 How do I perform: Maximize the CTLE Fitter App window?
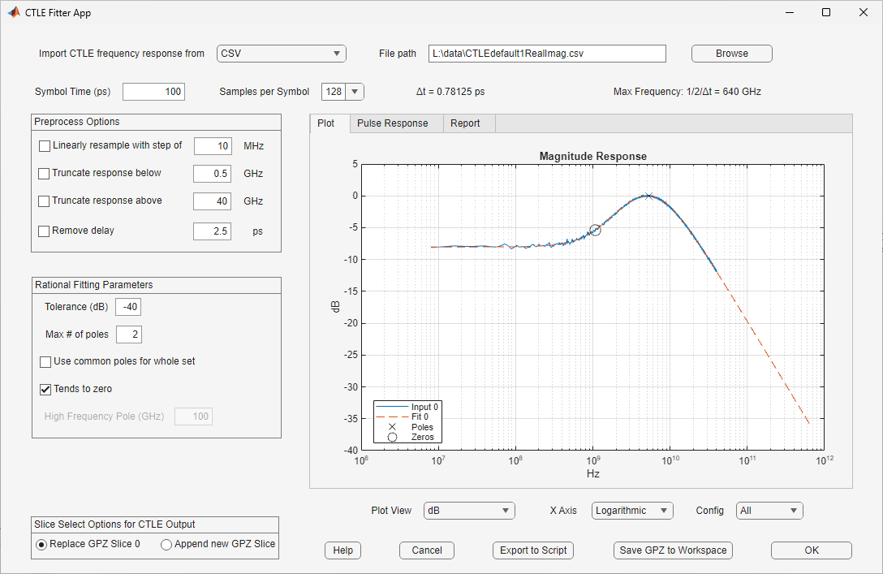point(825,12)
